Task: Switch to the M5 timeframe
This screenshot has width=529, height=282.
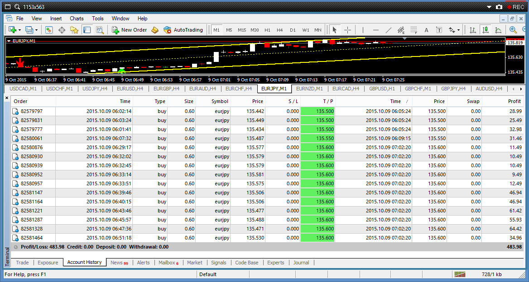Action: (x=229, y=30)
